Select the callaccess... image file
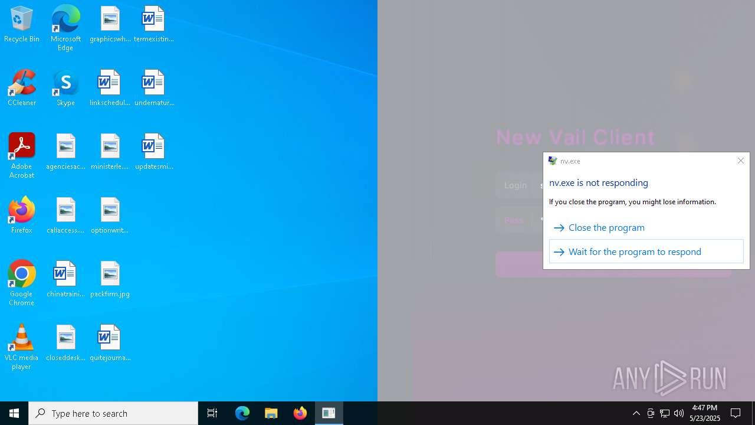 (65, 216)
